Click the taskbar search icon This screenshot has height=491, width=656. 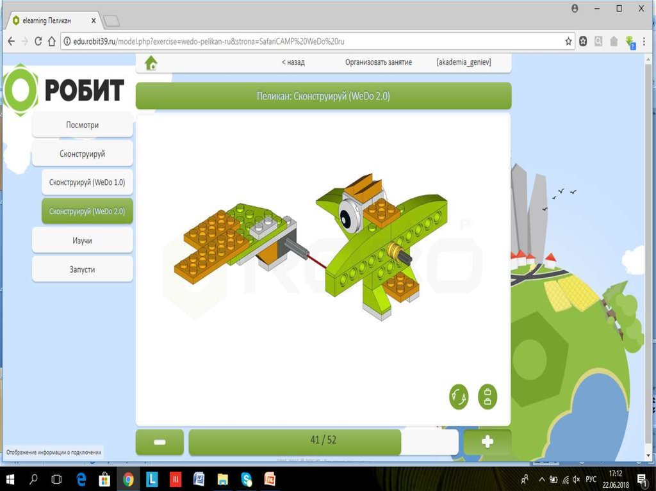tap(33, 479)
